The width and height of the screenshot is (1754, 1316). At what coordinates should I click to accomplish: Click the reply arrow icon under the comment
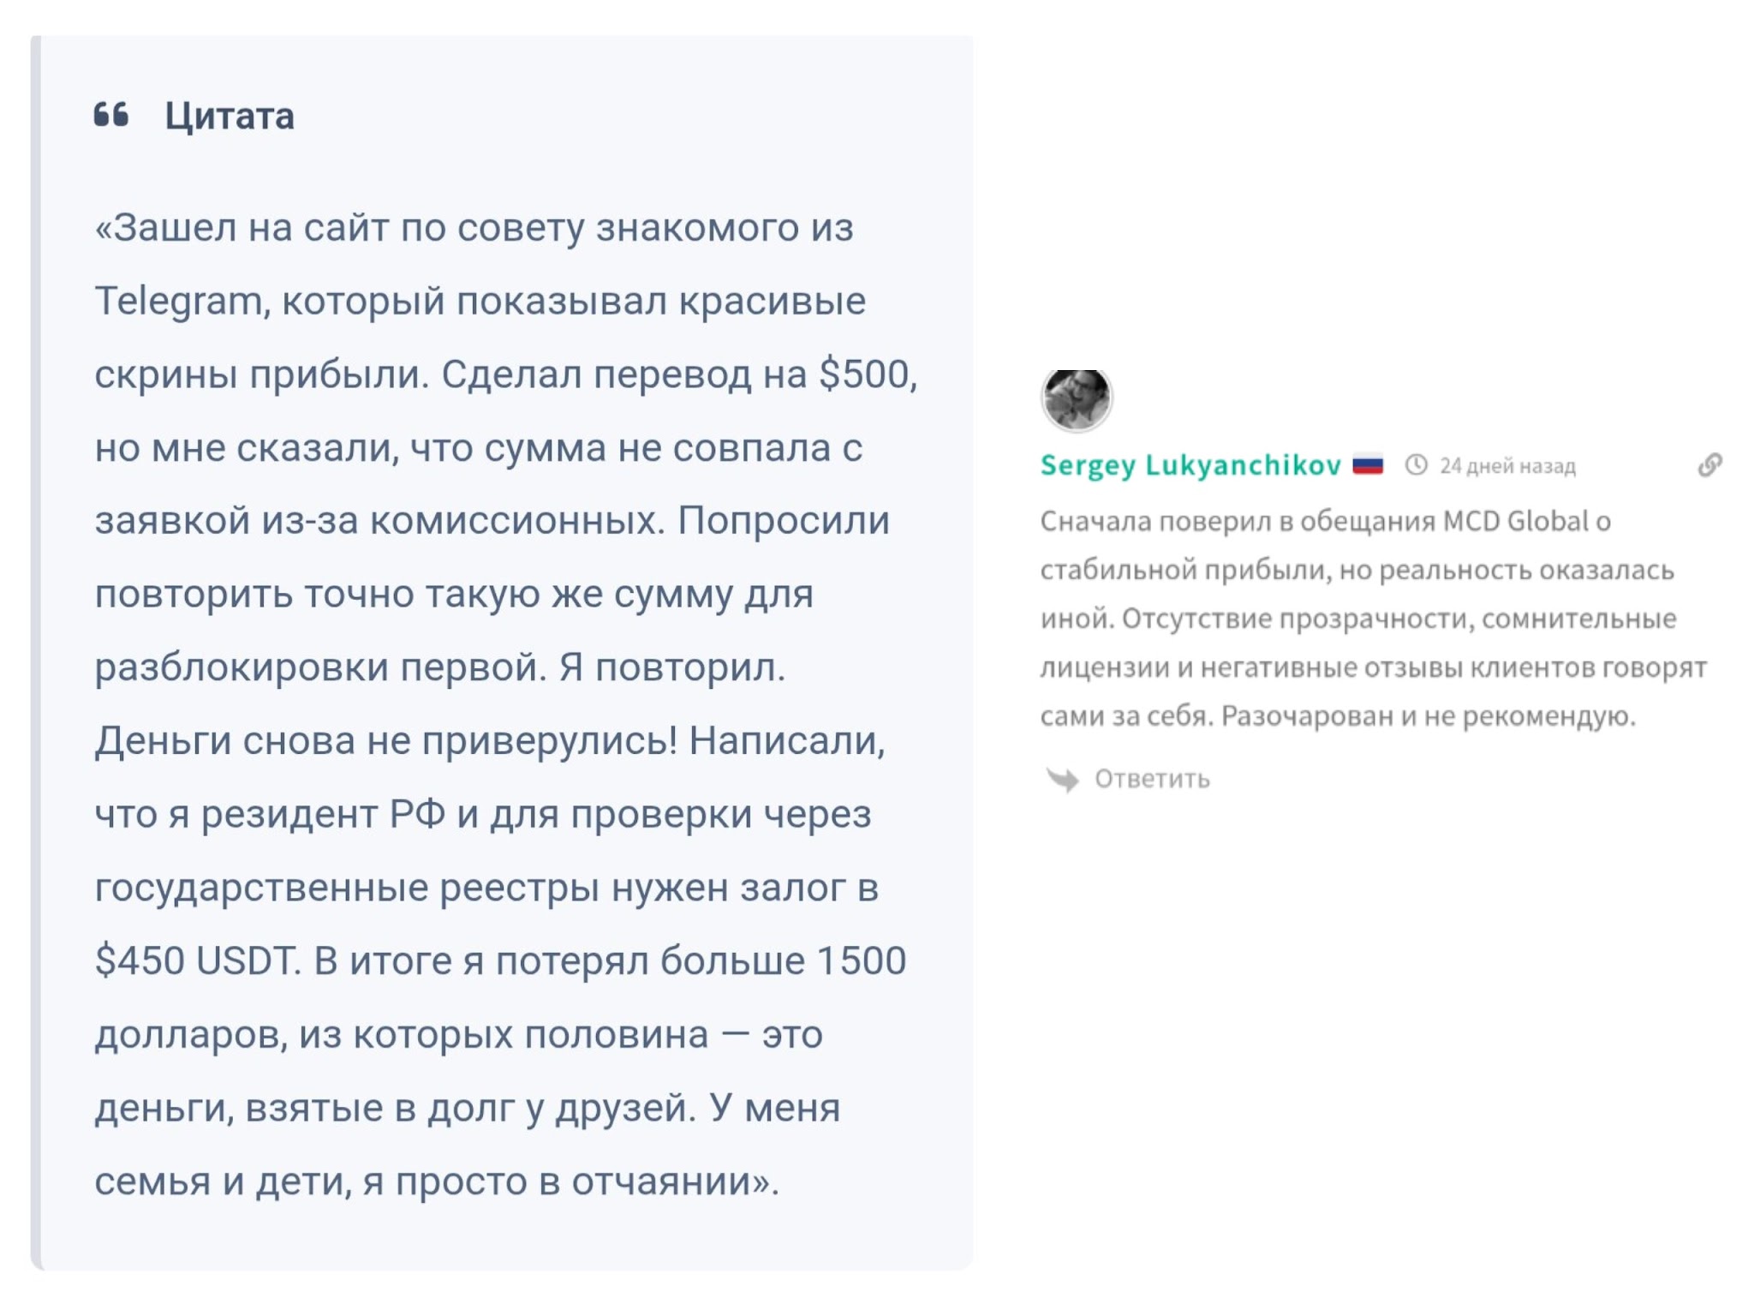(x=1063, y=779)
